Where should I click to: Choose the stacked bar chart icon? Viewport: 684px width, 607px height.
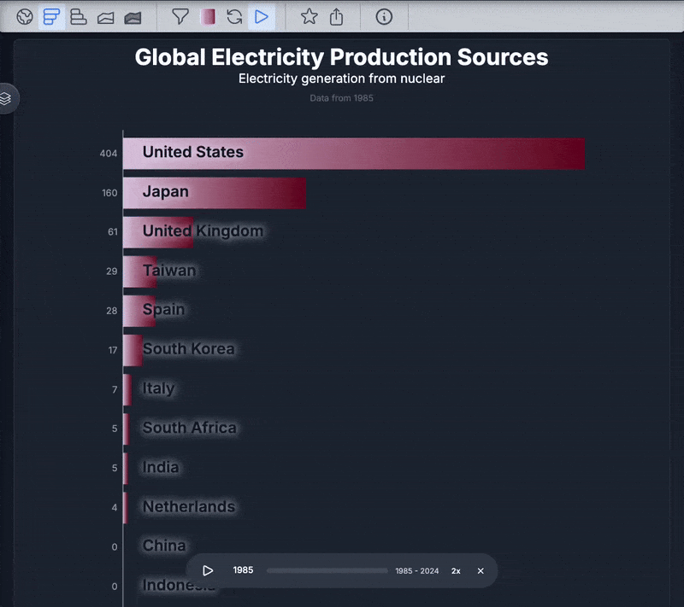[79, 16]
